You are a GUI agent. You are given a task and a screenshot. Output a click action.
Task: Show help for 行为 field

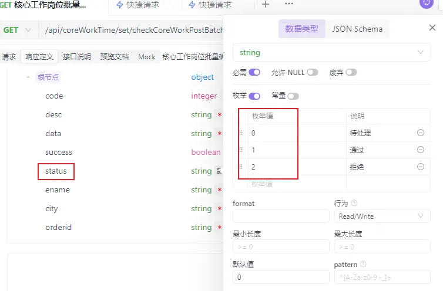tap(354, 203)
